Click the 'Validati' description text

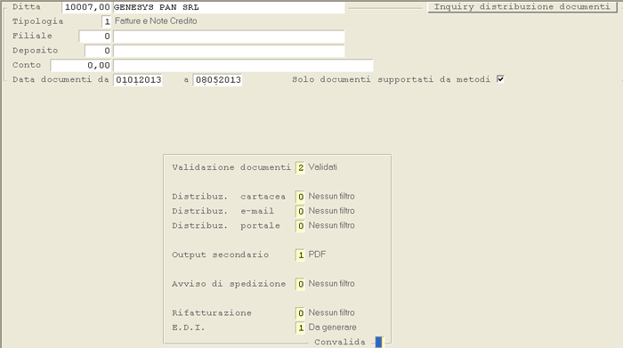[x=322, y=167]
